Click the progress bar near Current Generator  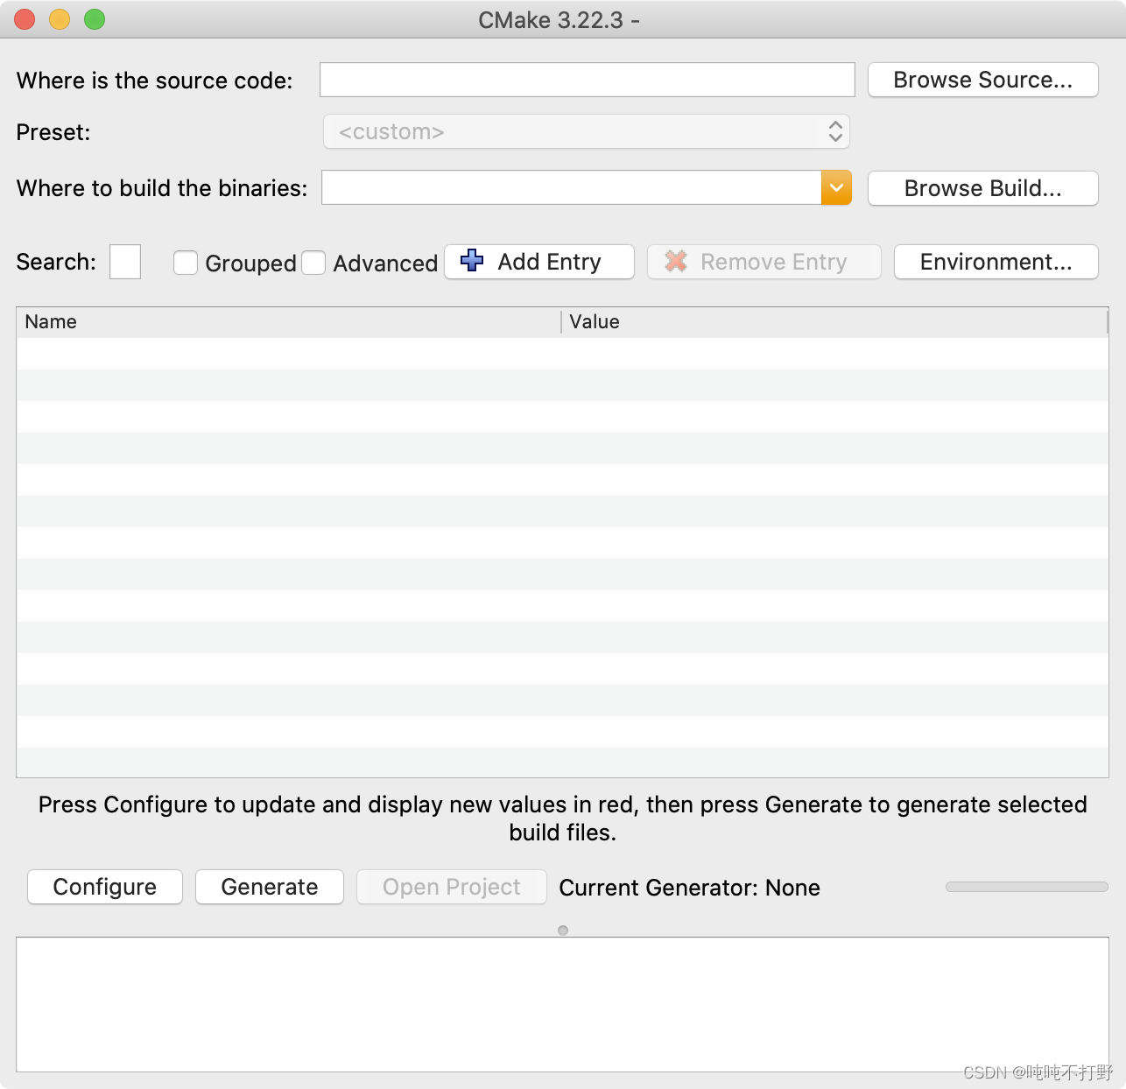[x=1026, y=887]
